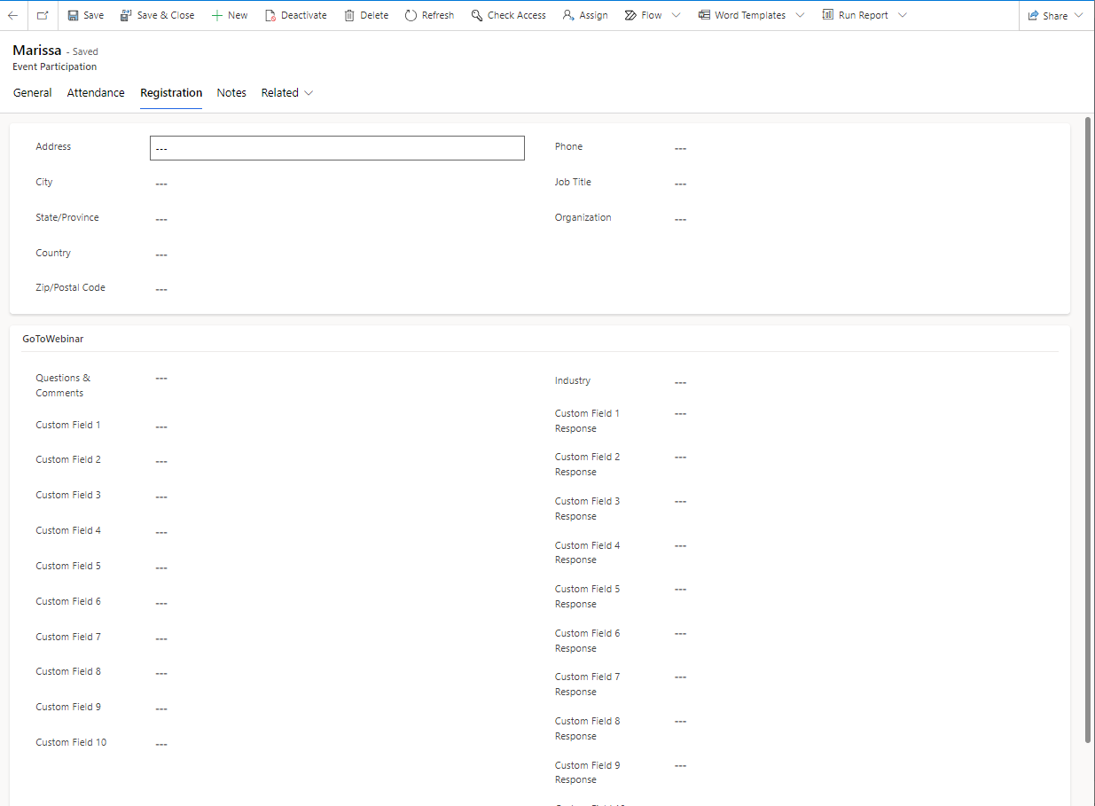Select the Registration tab
Image resolution: width=1095 pixels, height=806 pixels.
click(171, 92)
